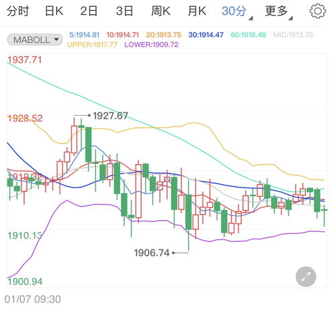Click the MID:1913.75 legend label
This screenshot has width=335, height=312.
coord(293,35)
